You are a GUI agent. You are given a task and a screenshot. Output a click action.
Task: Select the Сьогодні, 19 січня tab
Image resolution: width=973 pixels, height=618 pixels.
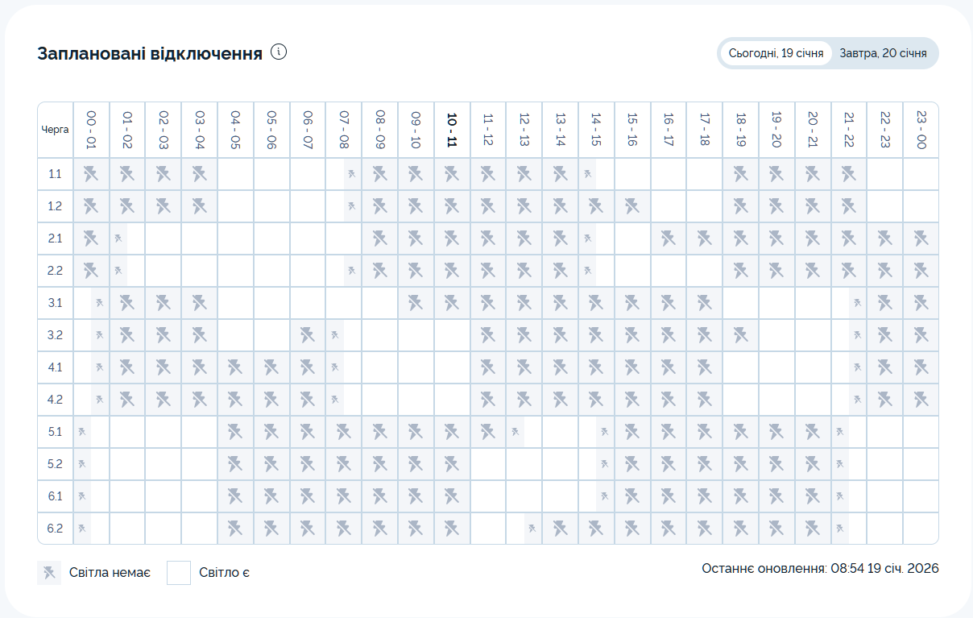tap(776, 53)
